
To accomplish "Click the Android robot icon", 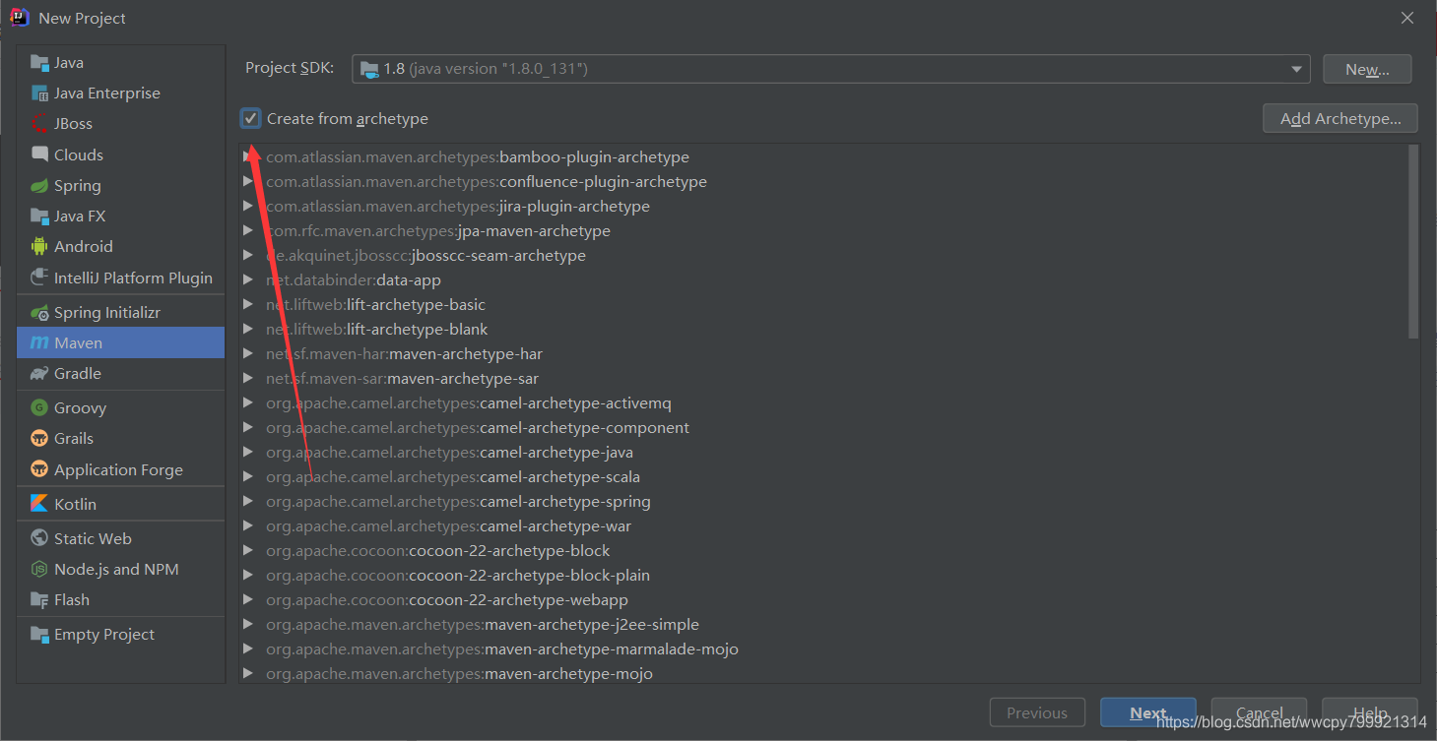I will (x=39, y=246).
